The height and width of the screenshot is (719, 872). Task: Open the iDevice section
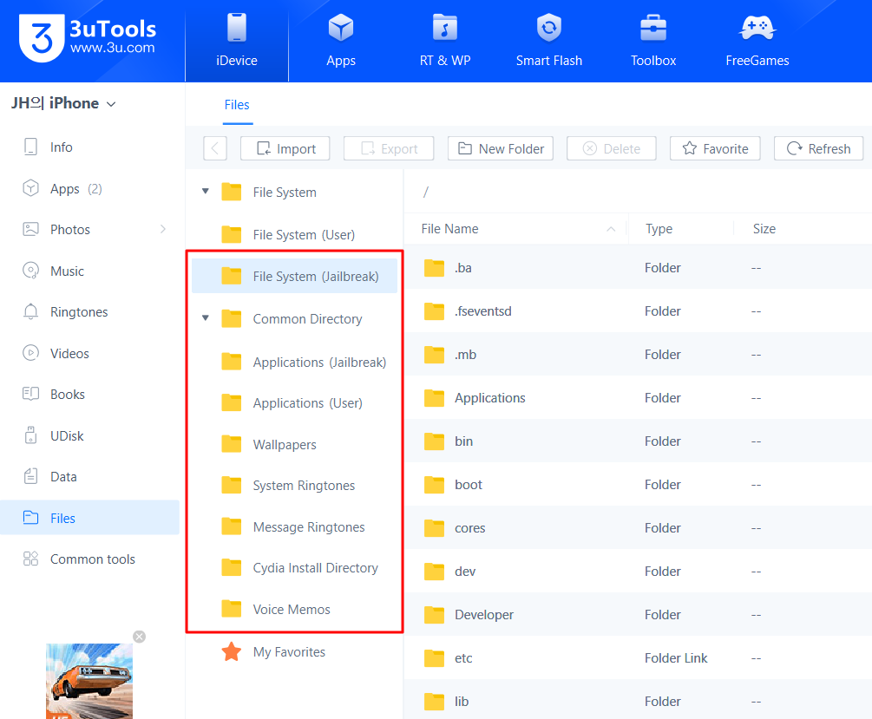(237, 41)
